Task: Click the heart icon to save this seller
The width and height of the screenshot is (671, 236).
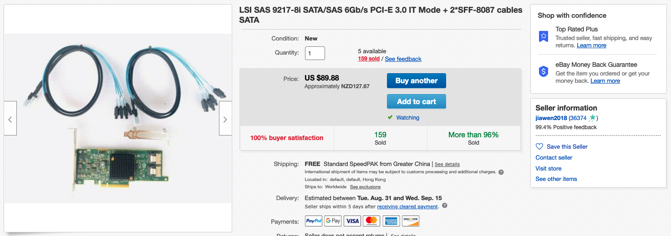Action: pyautogui.click(x=539, y=146)
